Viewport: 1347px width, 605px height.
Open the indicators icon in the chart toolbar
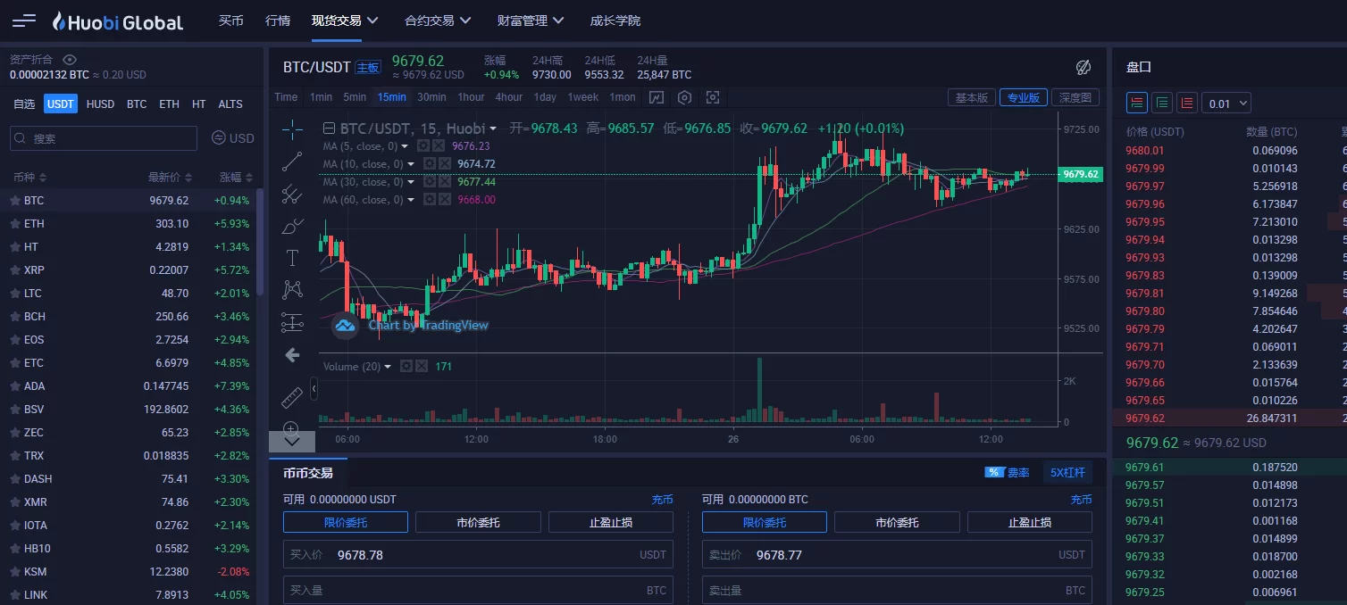pyautogui.click(x=657, y=97)
